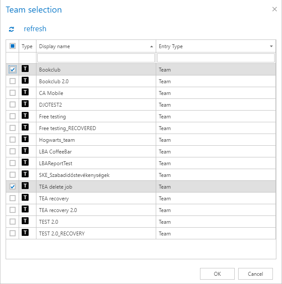Click the team icon beside CA Mobile
Image resolution: width=282 pixels, height=284 pixels.
[25, 92]
